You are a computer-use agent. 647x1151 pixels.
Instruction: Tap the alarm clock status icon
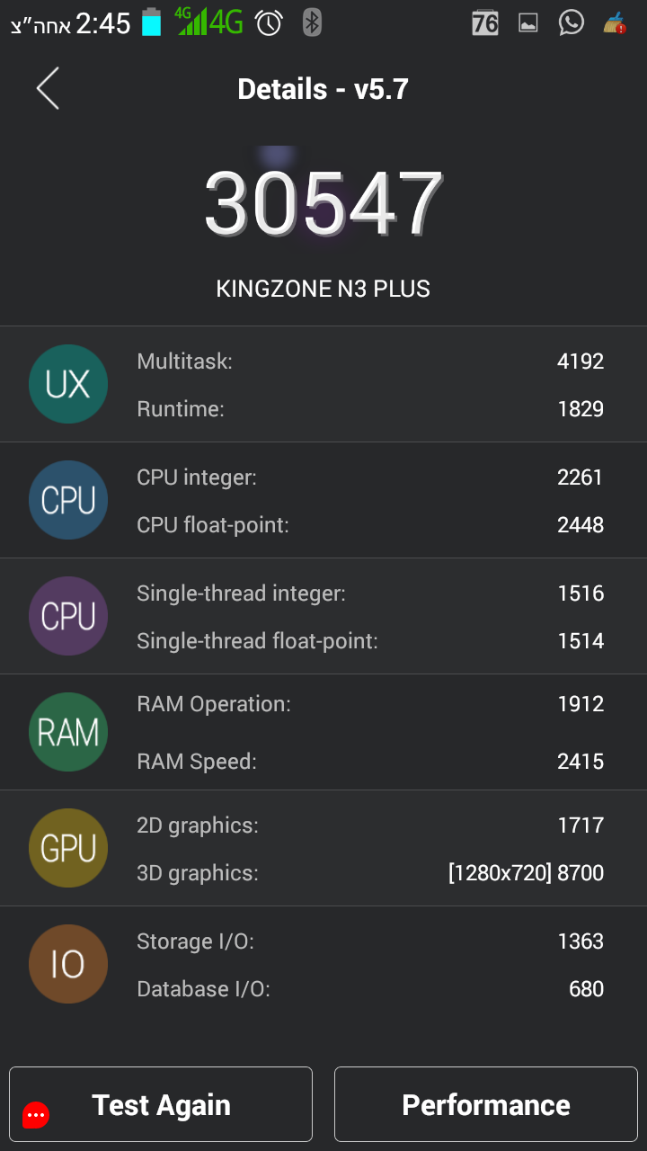pos(269,22)
